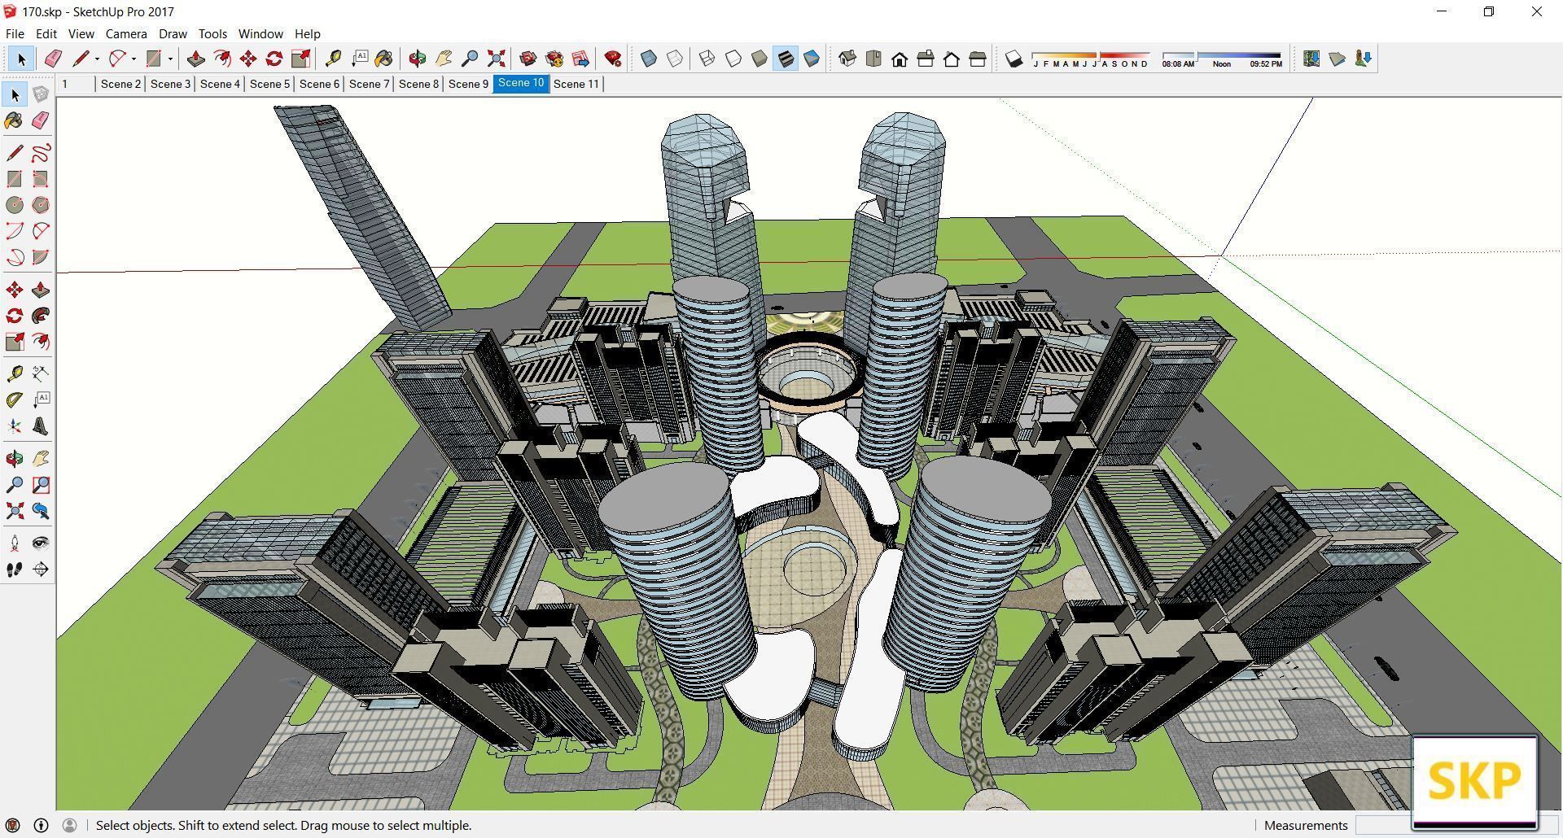
Task: Select the Polygon tool
Action: 41,205
